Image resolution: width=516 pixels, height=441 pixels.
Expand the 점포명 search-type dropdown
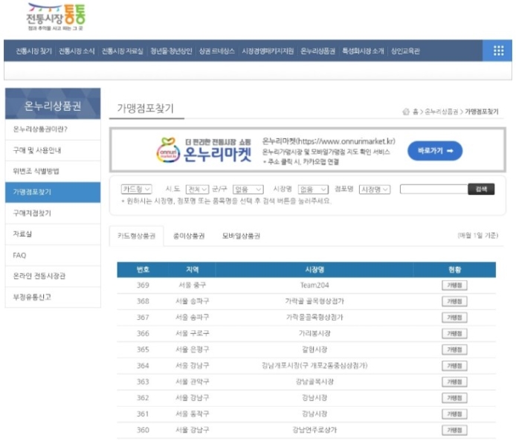[x=375, y=189]
